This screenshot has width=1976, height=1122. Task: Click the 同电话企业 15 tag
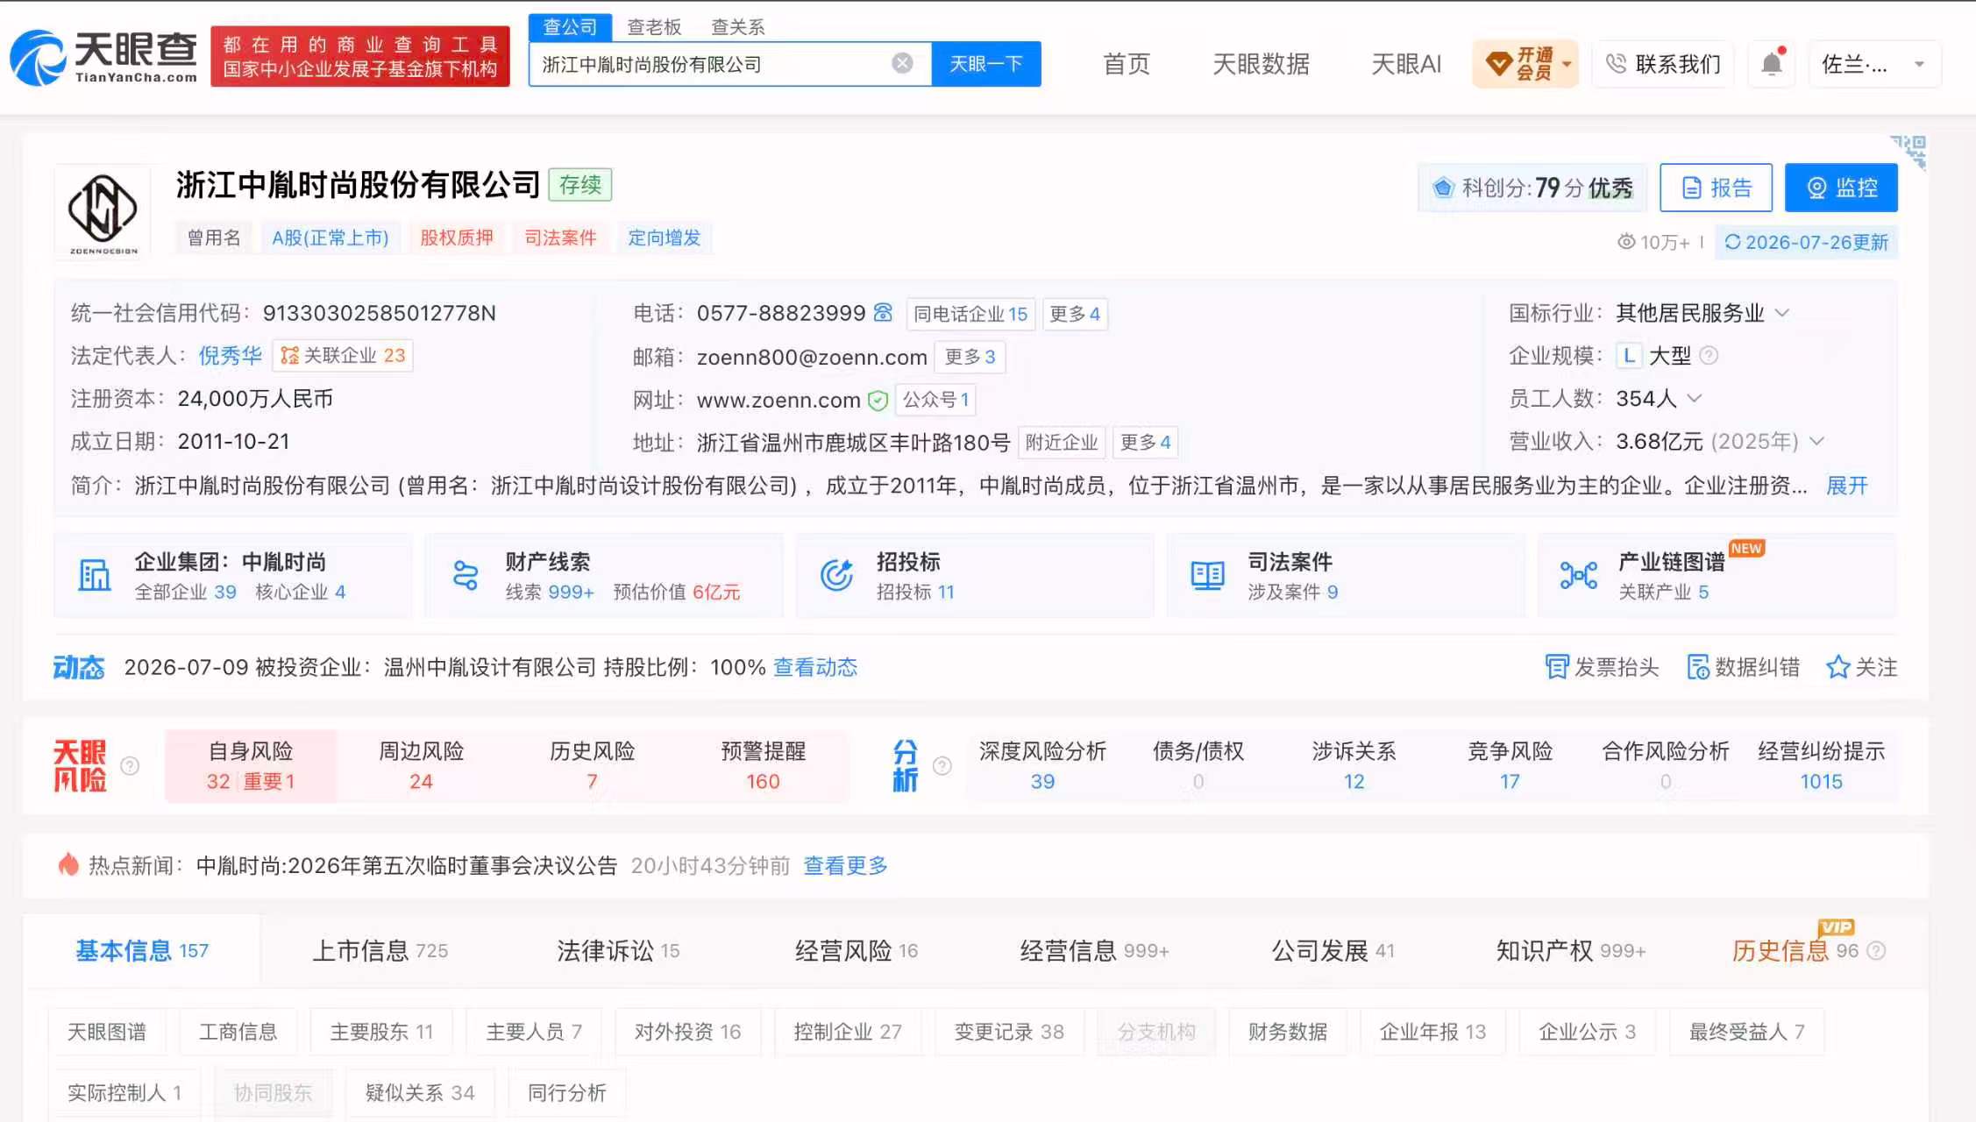[x=970, y=314]
